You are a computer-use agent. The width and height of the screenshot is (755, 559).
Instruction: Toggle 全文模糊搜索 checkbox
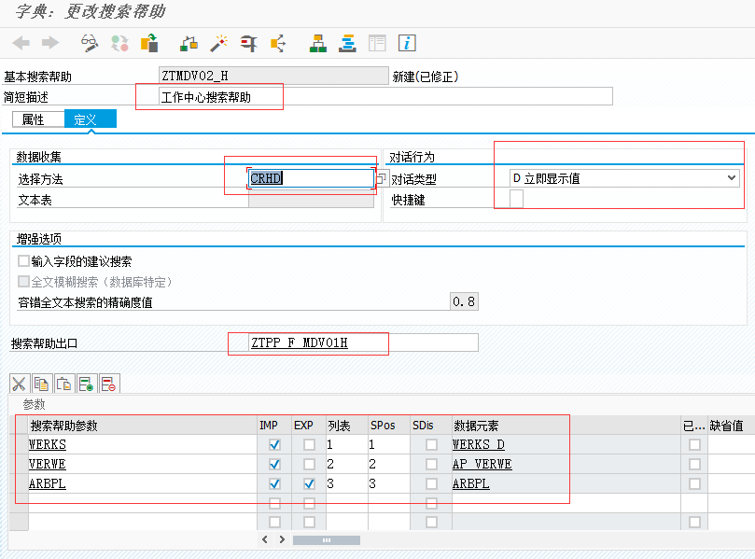23,281
